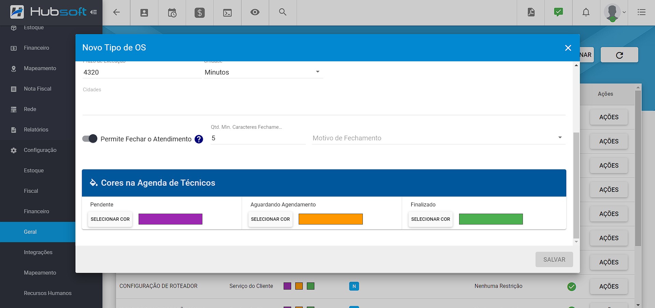
Task: Open the Motivo de Fechamento dropdown
Action: tap(560, 138)
